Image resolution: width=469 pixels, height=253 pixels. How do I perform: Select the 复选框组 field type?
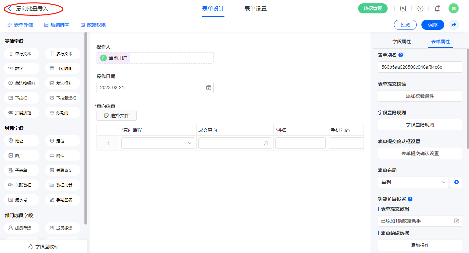[x=63, y=83]
